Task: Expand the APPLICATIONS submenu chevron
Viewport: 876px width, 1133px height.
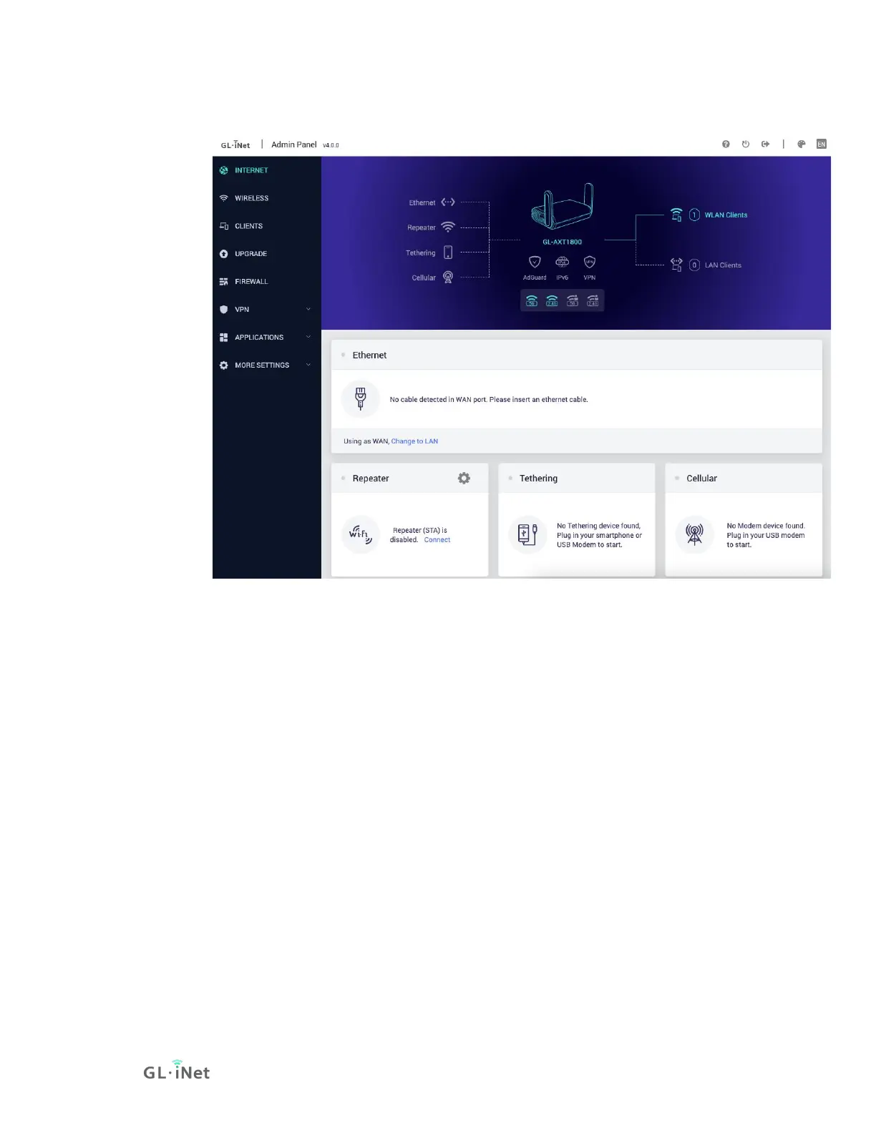Action: (308, 337)
